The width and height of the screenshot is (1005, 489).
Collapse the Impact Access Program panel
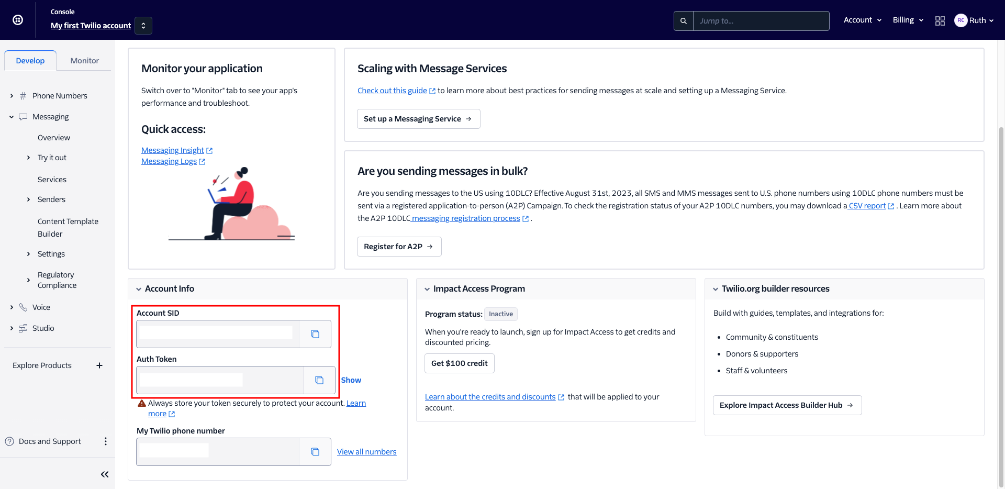pyautogui.click(x=427, y=289)
